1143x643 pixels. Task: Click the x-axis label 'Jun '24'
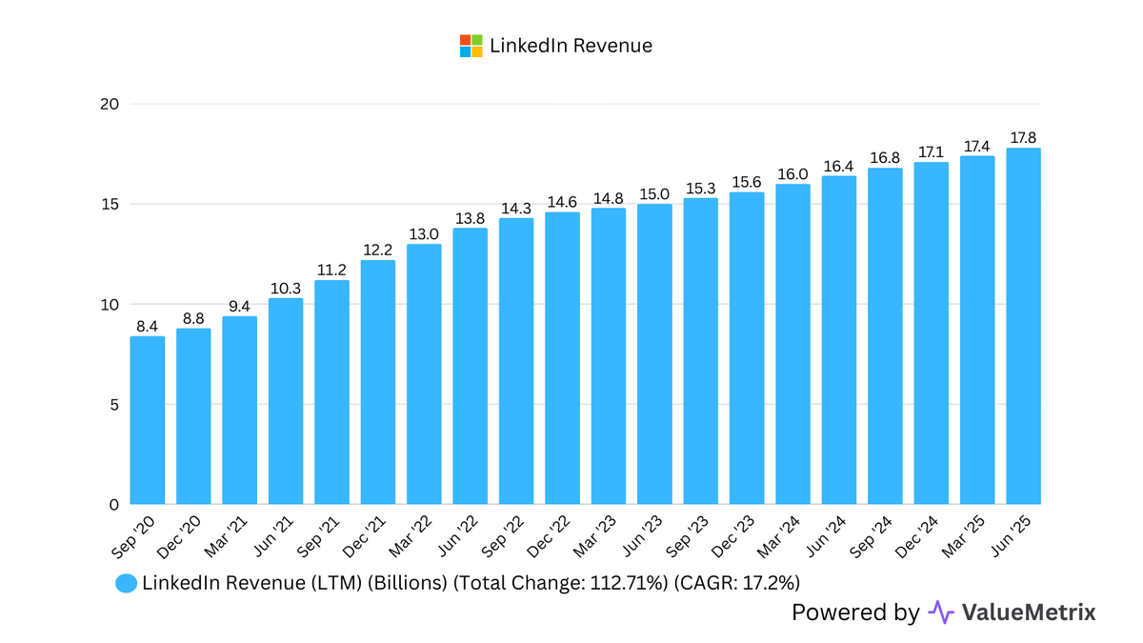(828, 536)
